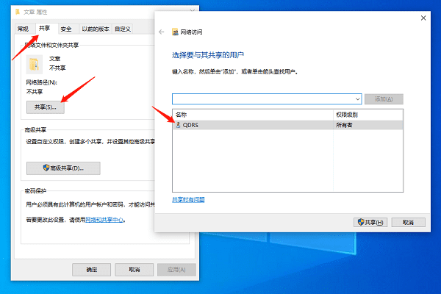The image size is (441, 294).
Task: Open 高级共享(D)... settings
Action: tap(63, 168)
